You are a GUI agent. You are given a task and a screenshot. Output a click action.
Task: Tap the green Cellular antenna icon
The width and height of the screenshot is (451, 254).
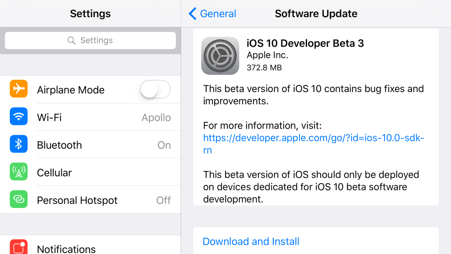[18, 172]
